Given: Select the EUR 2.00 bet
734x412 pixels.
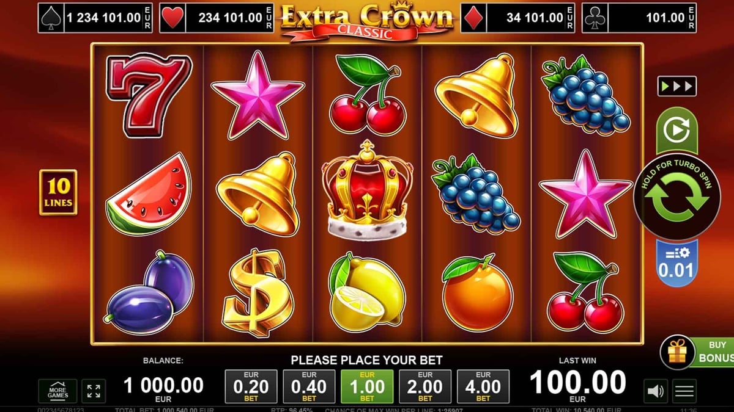Looking at the screenshot, I should (425, 386).
